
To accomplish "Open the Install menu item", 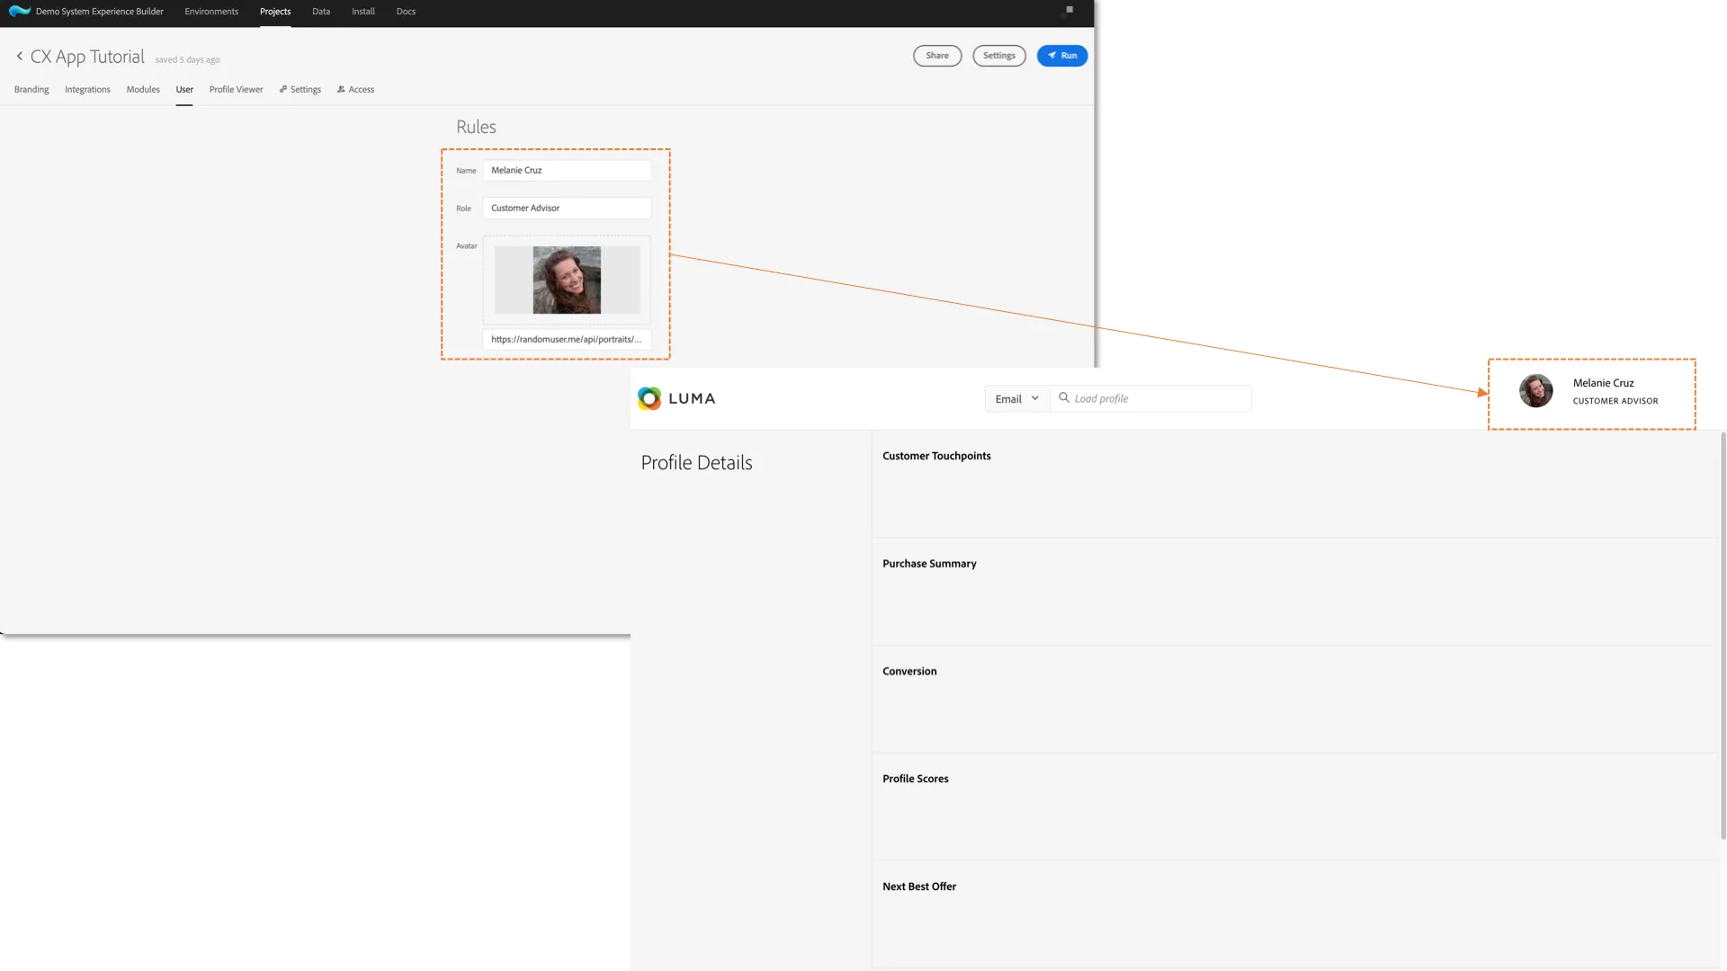I will pyautogui.click(x=363, y=12).
